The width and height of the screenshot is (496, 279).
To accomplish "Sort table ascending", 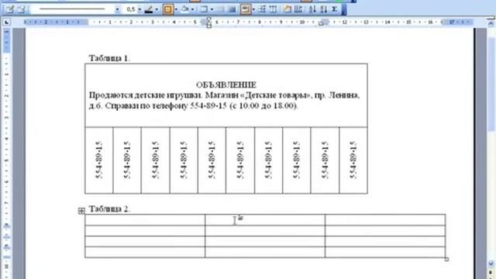I will click(x=312, y=9).
